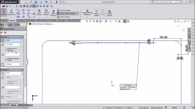Switch to the Evaluate tab
The height and width of the screenshot is (109, 195).
point(53,21)
